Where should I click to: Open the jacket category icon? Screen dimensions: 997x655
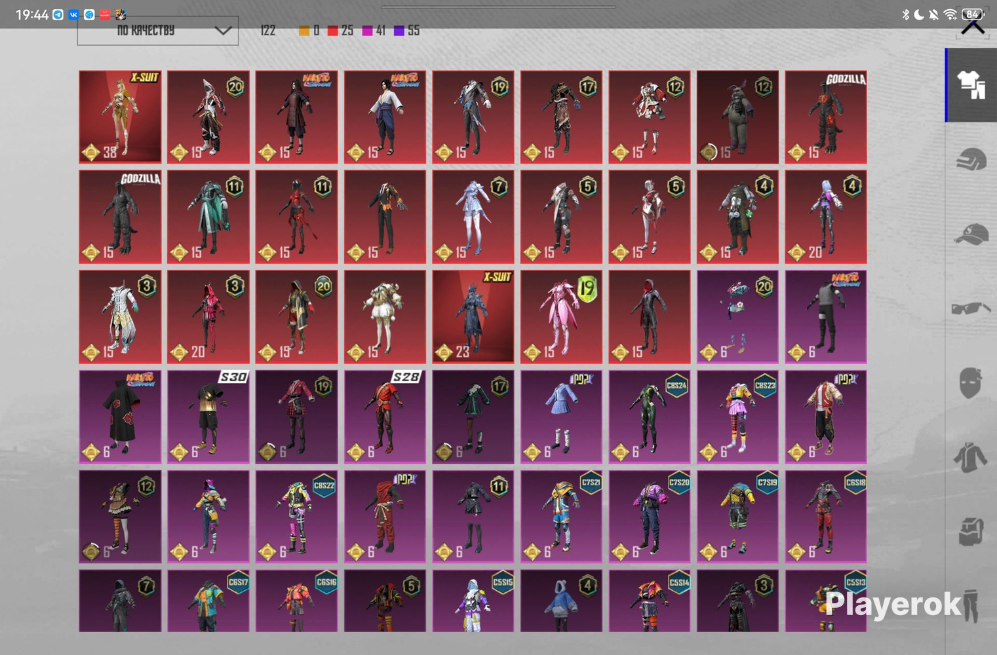(971, 457)
